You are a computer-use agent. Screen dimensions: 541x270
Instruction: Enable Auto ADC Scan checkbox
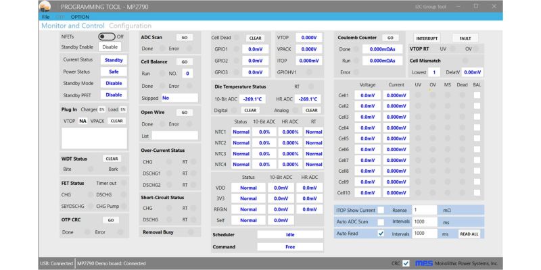381,222
